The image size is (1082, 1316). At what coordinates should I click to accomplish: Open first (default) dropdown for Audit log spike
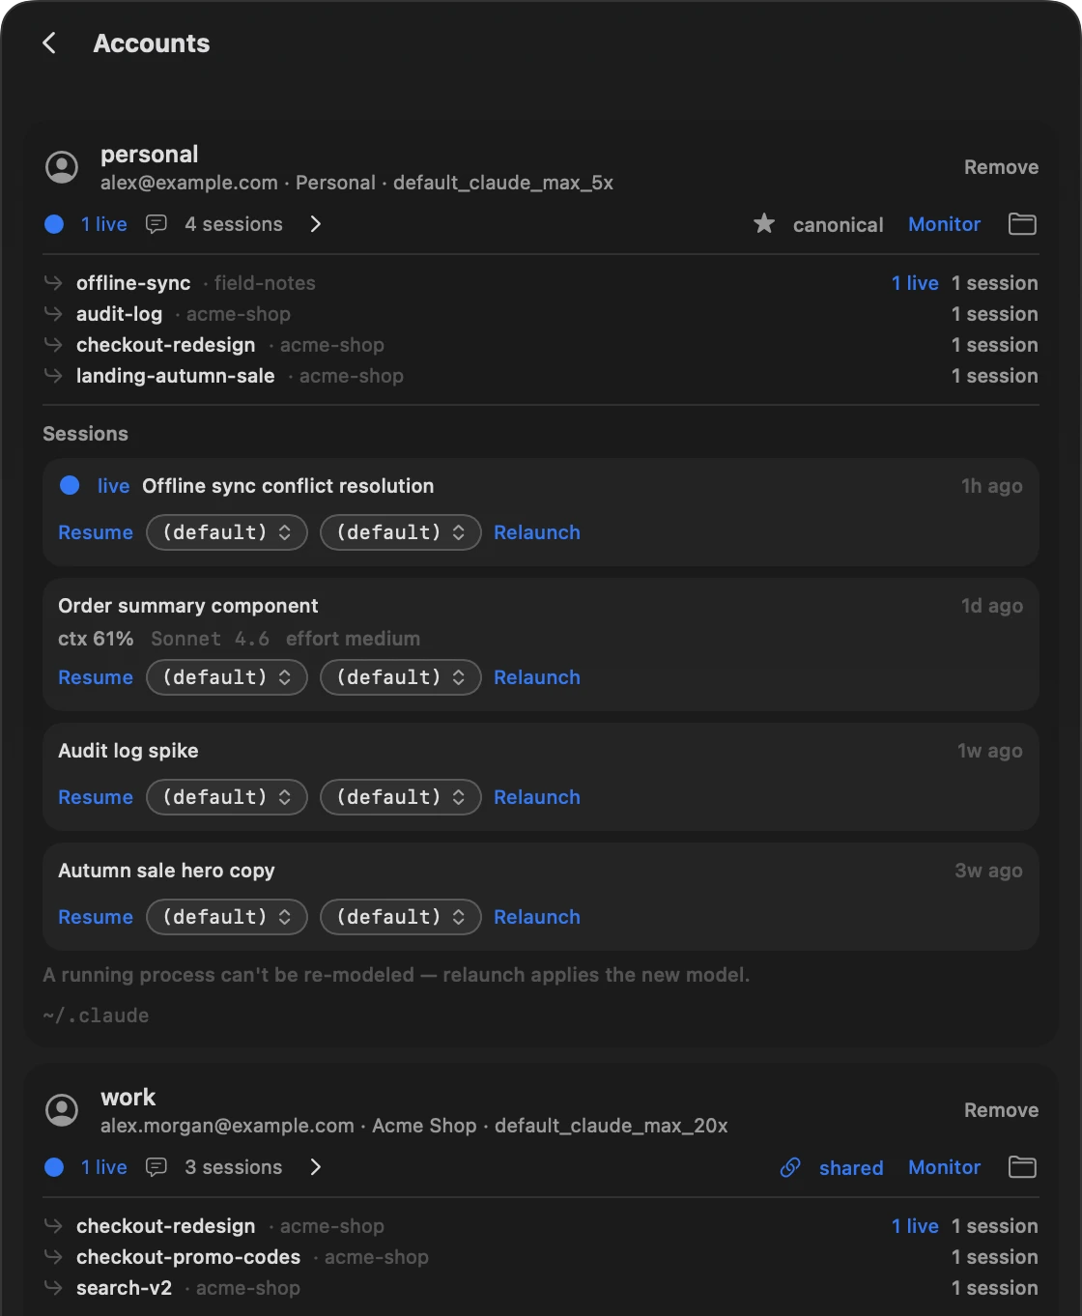pos(227,797)
